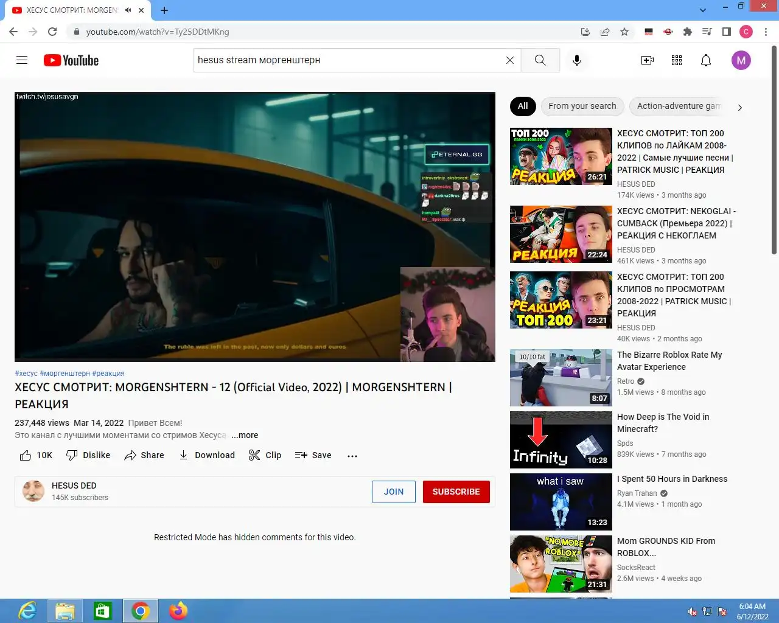Open File Explorer from taskbar

65,611
